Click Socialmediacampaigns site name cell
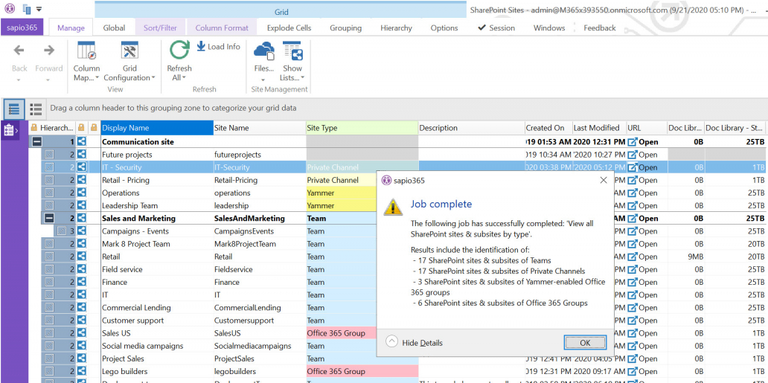Screen dimensions: 768x383 coord(260,346)
